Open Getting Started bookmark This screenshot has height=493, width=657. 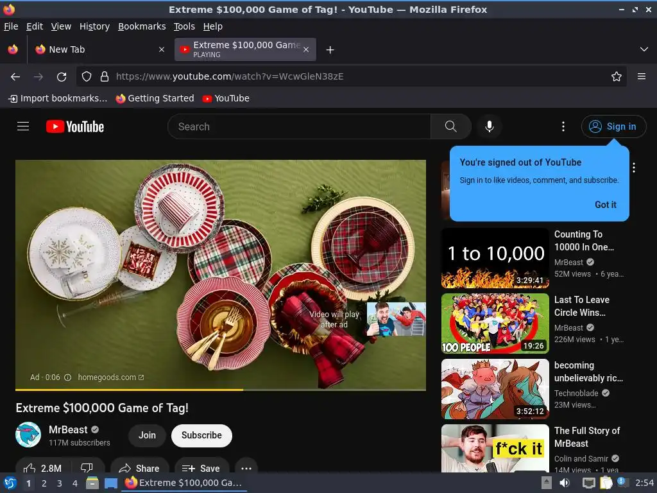pos(155,98)
